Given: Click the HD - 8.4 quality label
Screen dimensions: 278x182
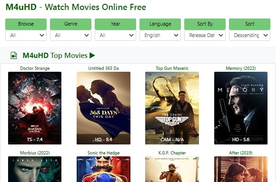Looking at the screenshot, I should 104,140.
